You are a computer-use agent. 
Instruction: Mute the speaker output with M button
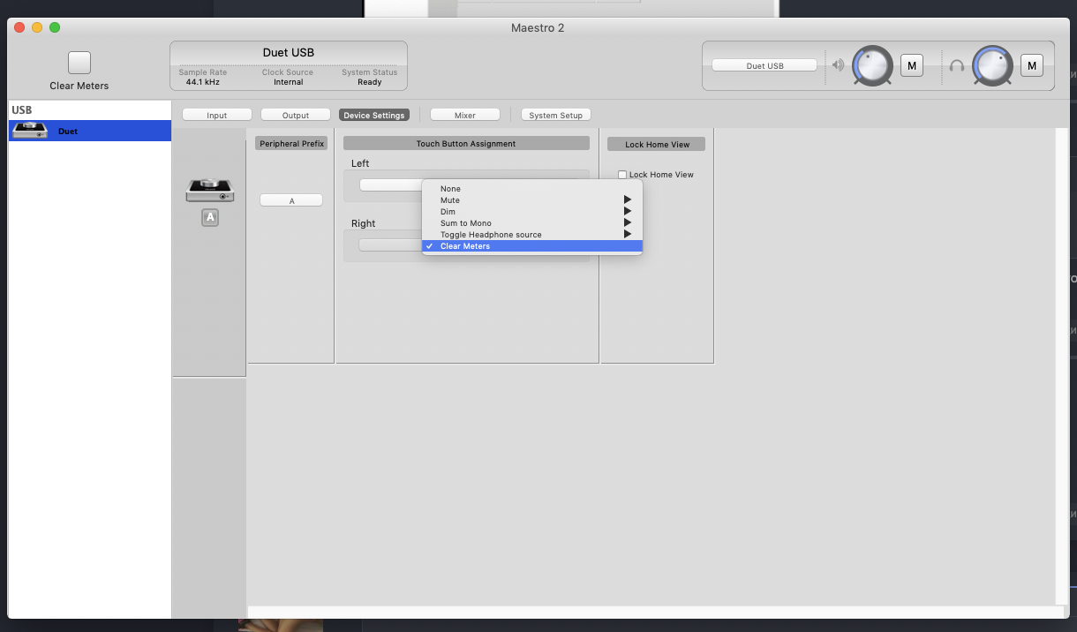[912, 65]
